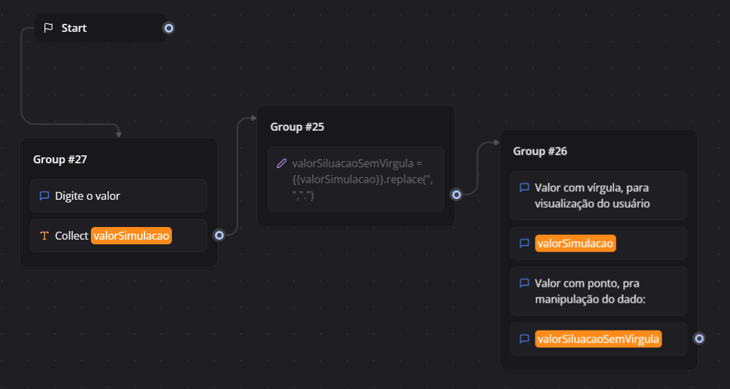Select the Group #25 title

297,127
